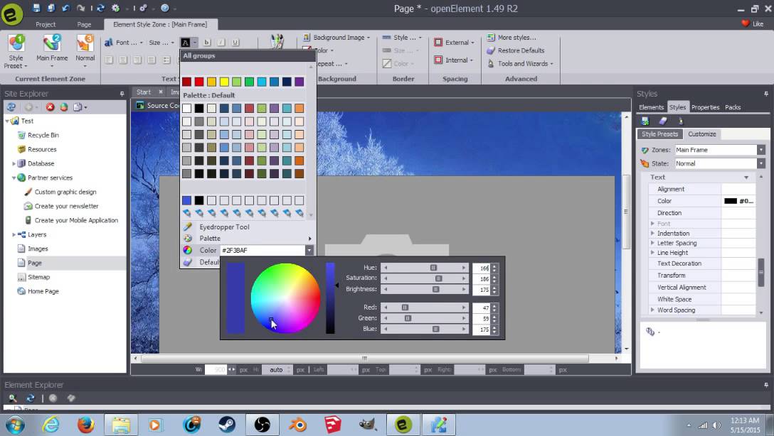Switch to the Page ribbon tab
The image size is (774, 436).
84,24
